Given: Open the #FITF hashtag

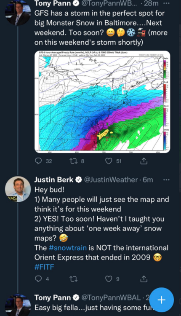Looking at the screenshot, I should [44, 267].
